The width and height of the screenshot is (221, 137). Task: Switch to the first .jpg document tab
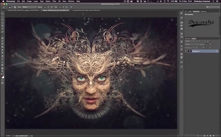point(23,10)
